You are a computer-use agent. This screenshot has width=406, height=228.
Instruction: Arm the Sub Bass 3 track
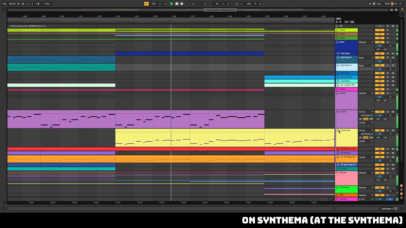(393, 66)
